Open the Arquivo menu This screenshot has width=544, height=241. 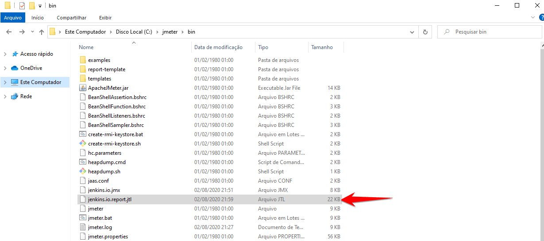click(13, 18)
